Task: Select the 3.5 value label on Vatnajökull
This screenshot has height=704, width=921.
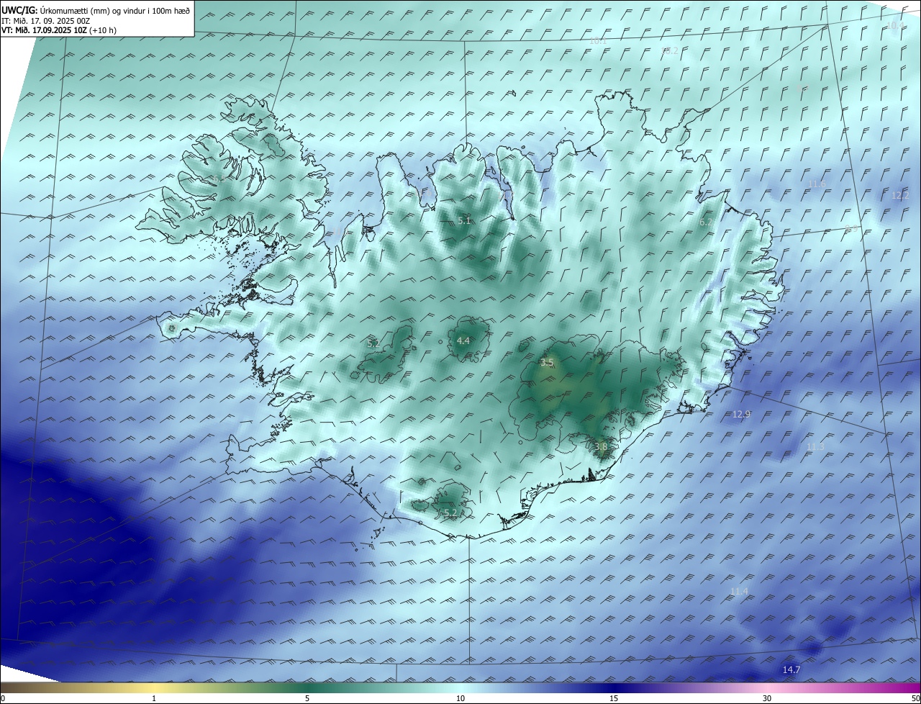Action: click(x=547, y=363)
